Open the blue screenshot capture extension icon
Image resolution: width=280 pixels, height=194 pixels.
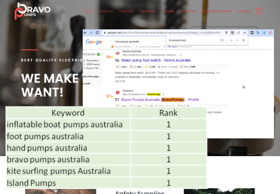[264, 33]
